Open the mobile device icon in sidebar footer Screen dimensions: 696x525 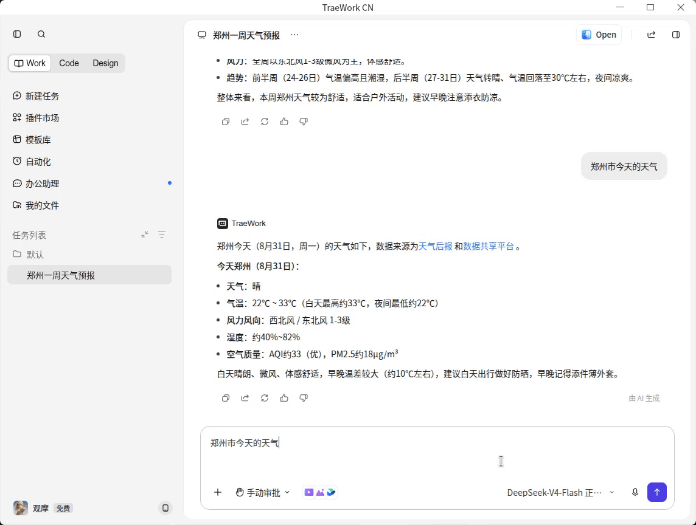pyautogui.click(x=165, y=508)
